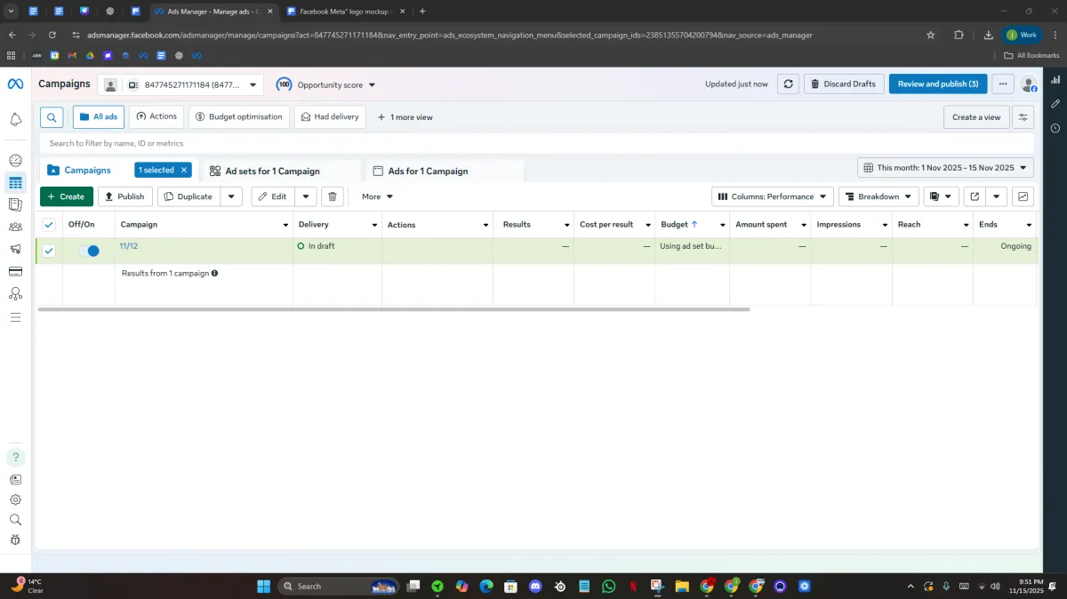Screen dimensions: 1067x599
Task: Open the history clock icon in right rail
Action: click(1055, 128)
